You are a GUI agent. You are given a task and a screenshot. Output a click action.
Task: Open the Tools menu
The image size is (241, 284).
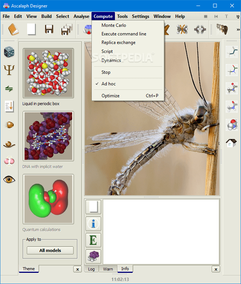122,16
